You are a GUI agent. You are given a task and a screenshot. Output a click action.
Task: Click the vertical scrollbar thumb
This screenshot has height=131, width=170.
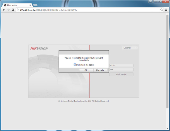point(167,62)
